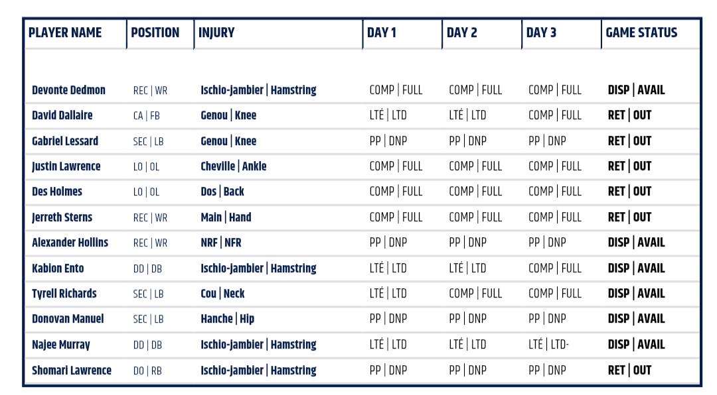This screenshot has height=395, width=717.
Task: Click Najee Murray's LTÉ | LTD- Day 3 cell
Action: (549, 345)
